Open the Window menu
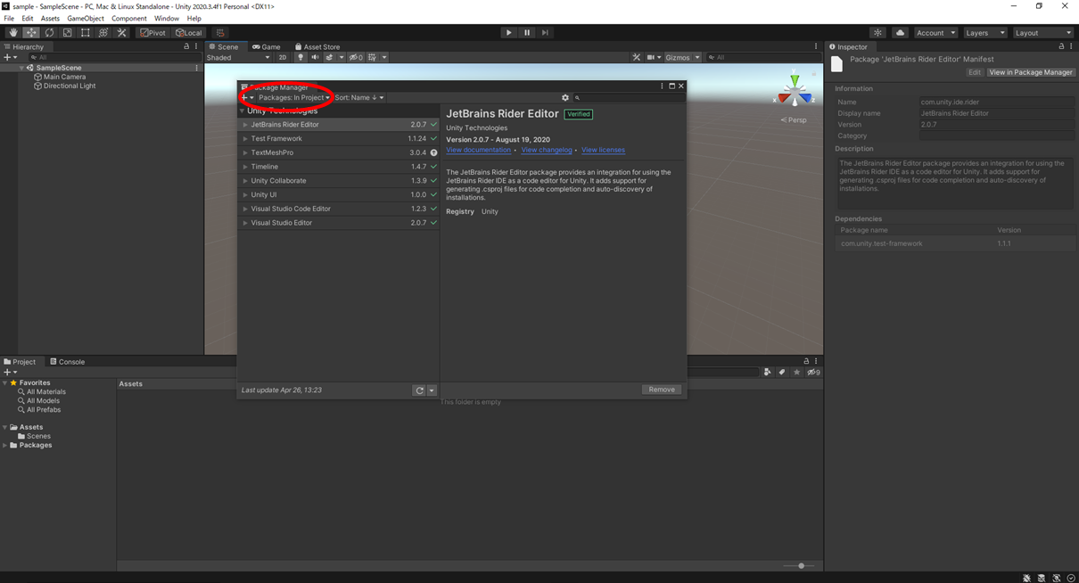 (x=166, y=18)
